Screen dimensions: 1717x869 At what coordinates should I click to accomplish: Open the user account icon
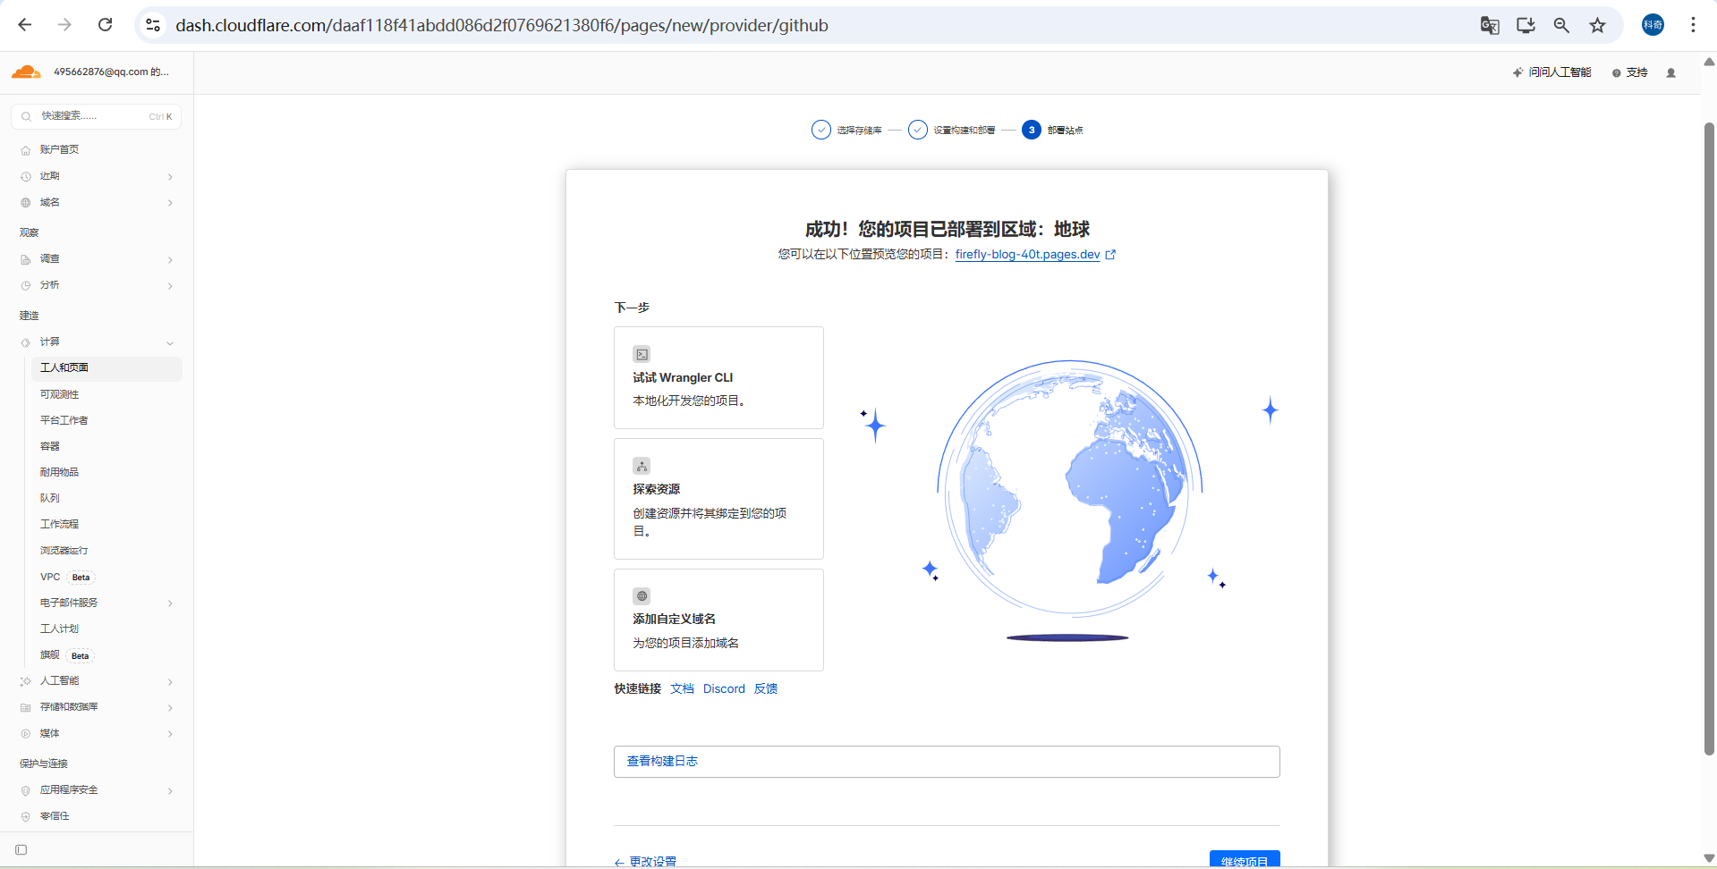[1670, 72]
